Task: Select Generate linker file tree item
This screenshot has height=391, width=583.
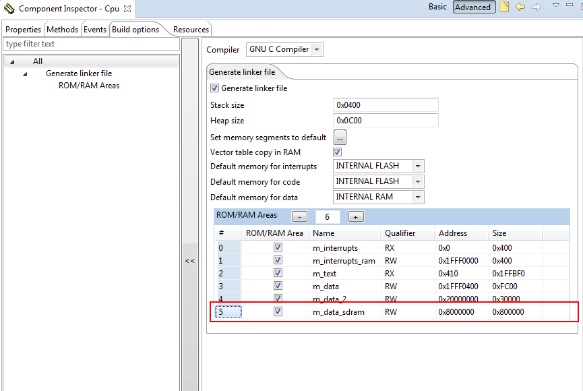Action: pos(79,73)
